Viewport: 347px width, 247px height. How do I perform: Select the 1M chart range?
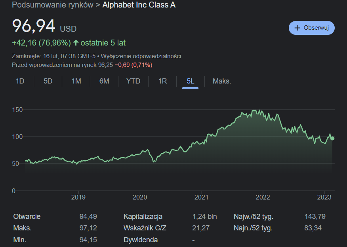click(x=76, y=81)
